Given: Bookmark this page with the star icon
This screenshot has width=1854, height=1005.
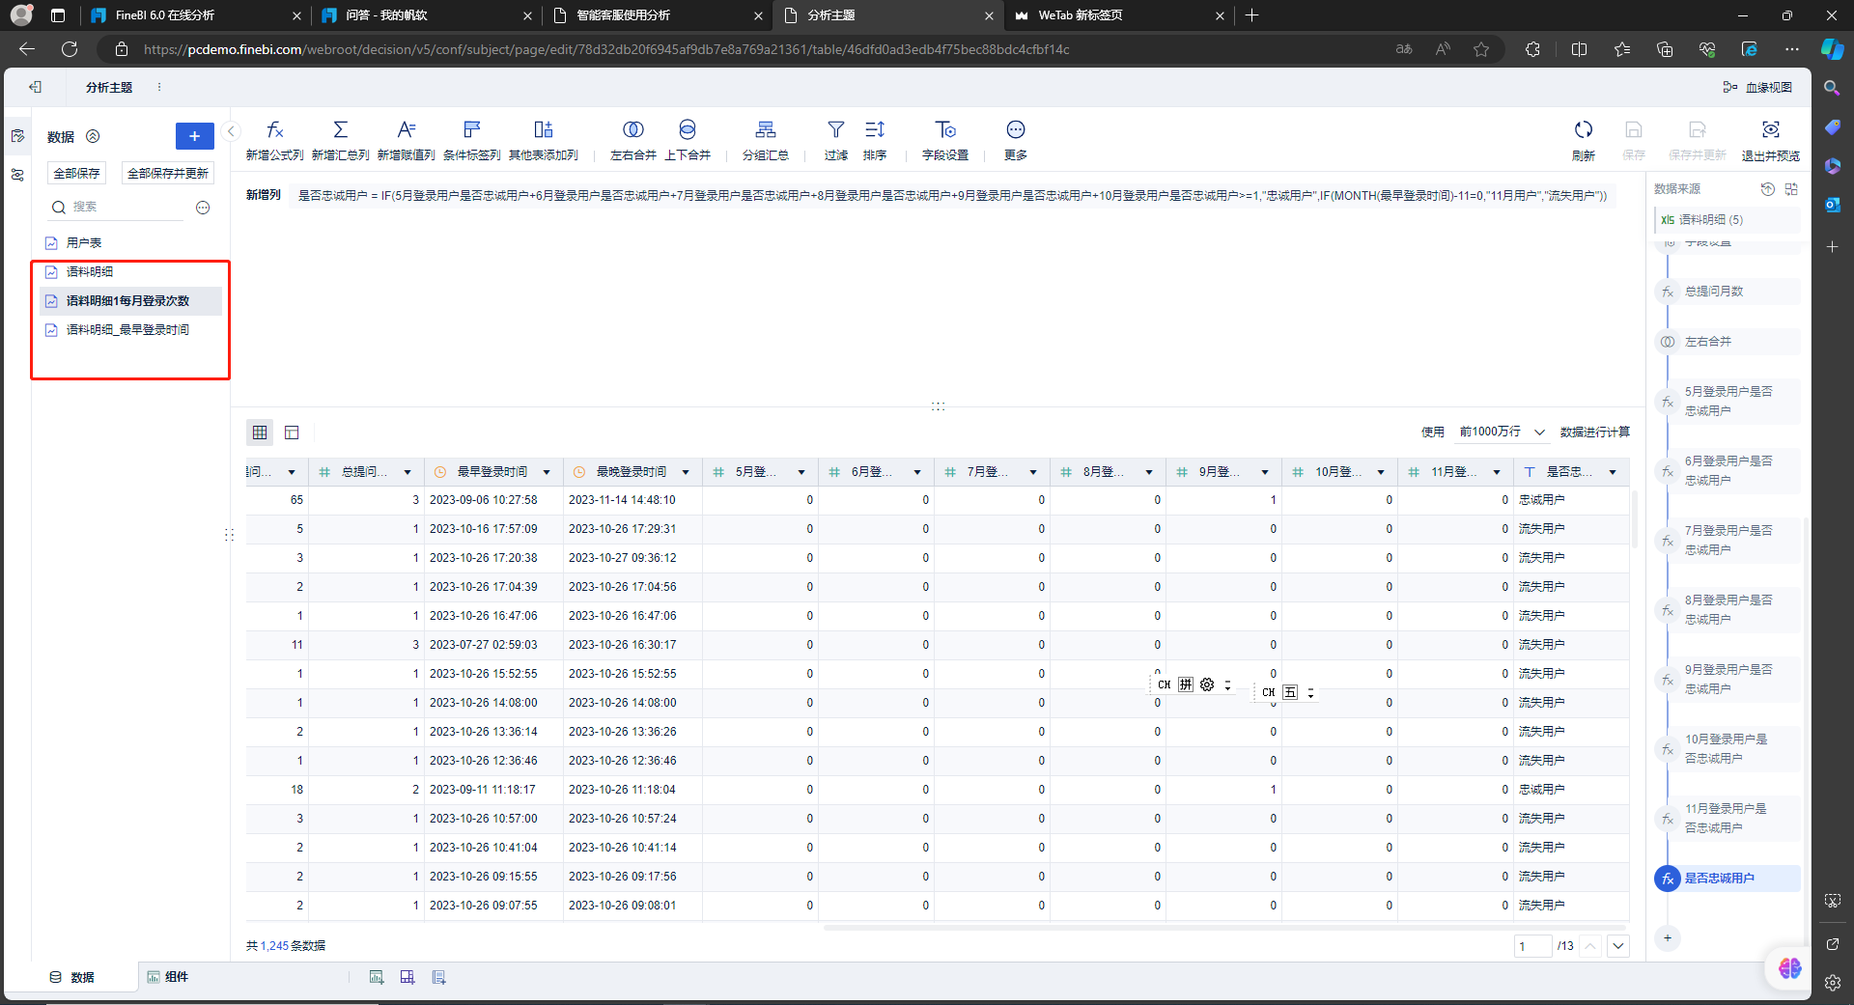Looking at the screenshot, I should tap(1481, 49).
